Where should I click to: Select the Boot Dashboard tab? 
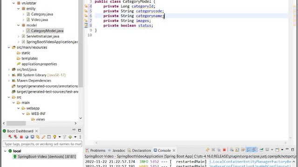tap(18, 131)
